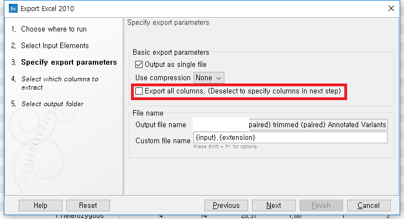
Task: Click the Custom file name input field
Action: [x=290, y=138]
